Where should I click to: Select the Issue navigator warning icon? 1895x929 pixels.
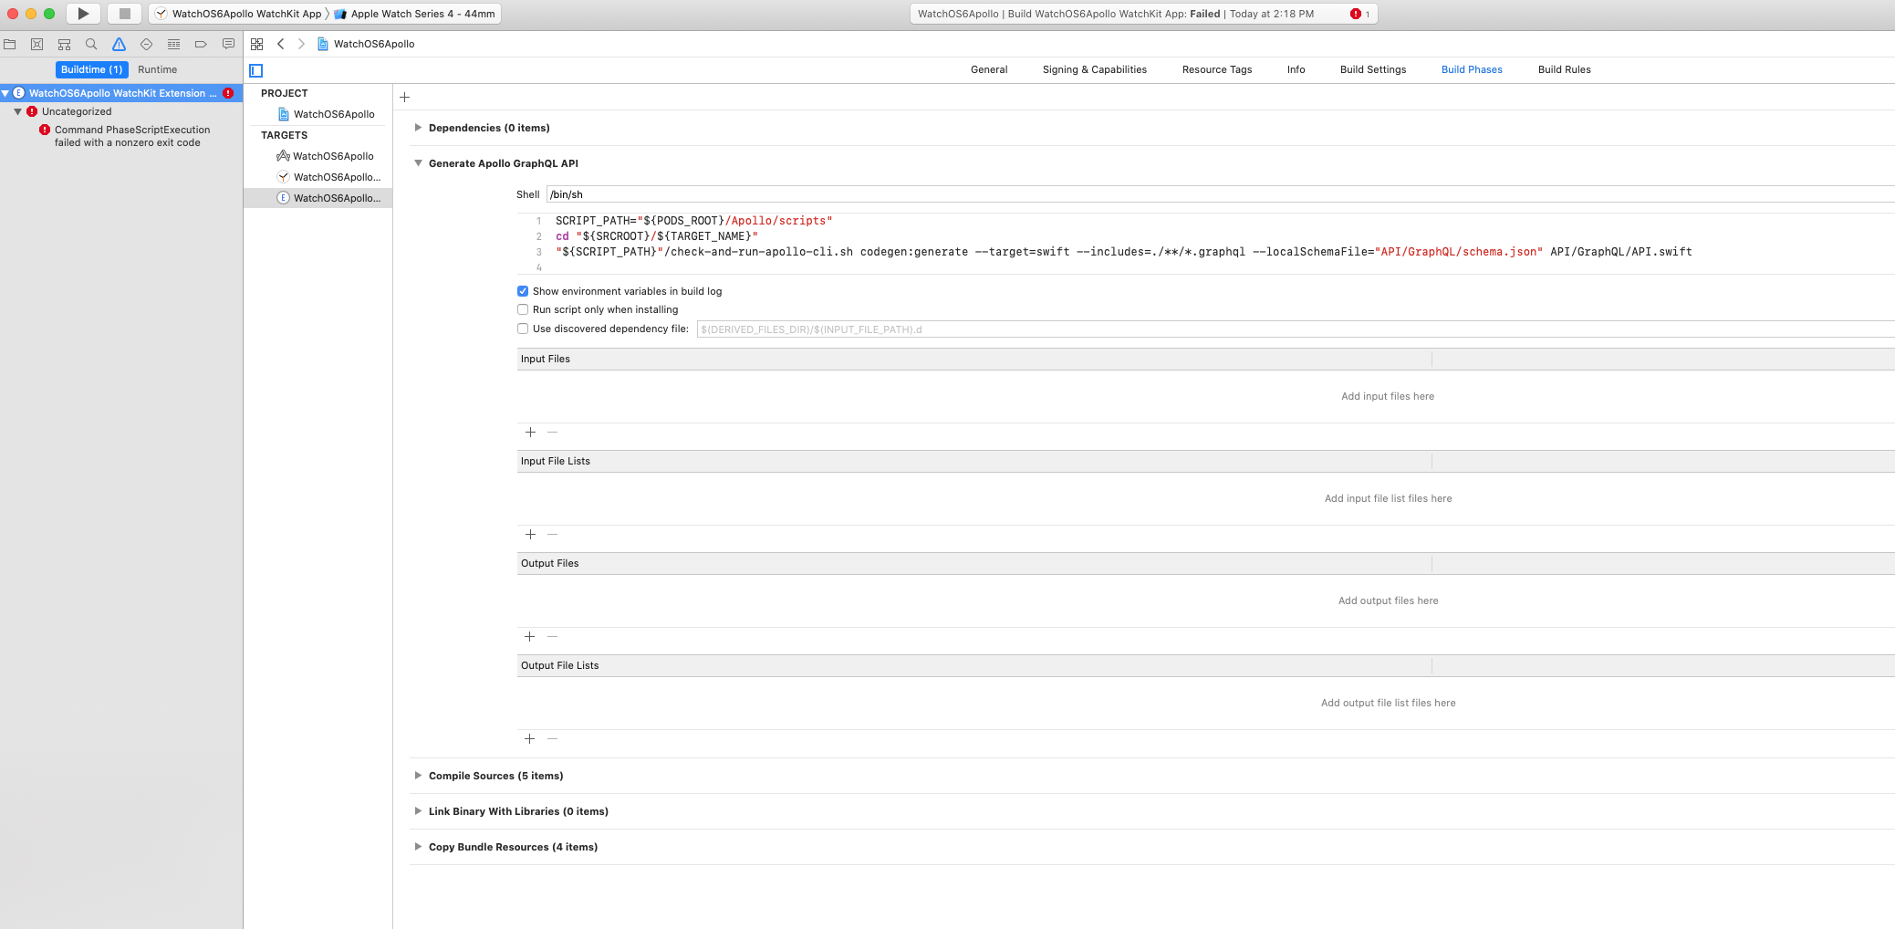[117, 43]
